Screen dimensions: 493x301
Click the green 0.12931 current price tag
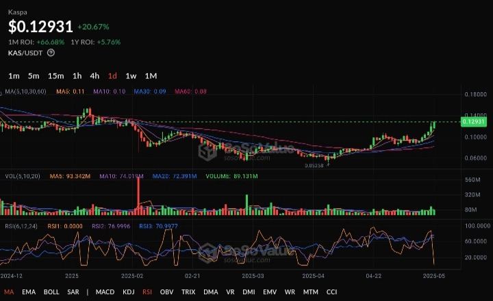(x=474, y=121)
